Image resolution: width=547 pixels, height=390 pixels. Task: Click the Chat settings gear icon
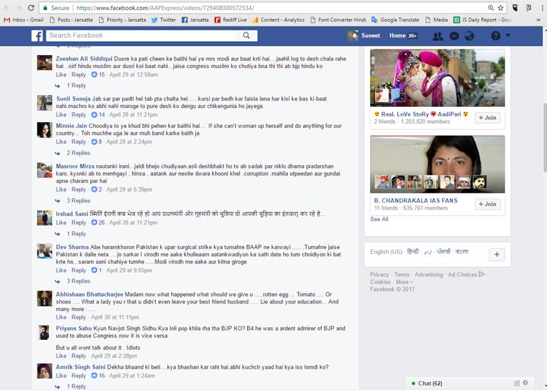[525, 383]
